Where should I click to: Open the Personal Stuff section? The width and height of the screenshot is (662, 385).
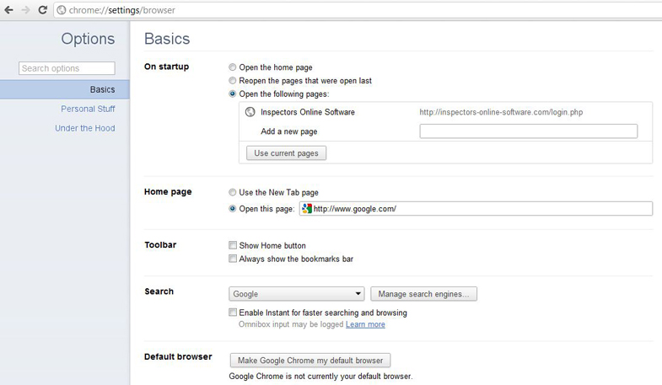click(88, 109)
